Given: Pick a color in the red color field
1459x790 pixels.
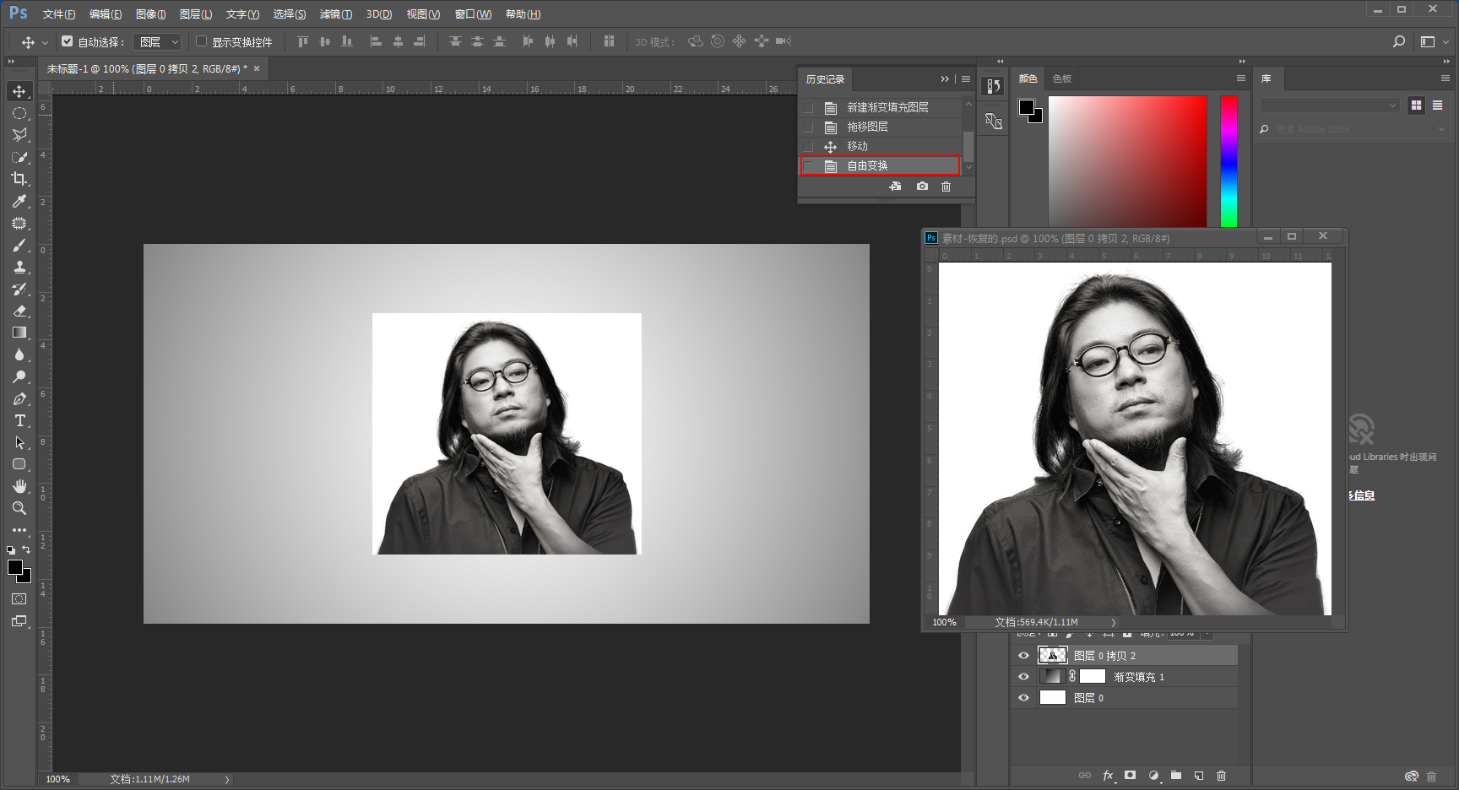Looking at the screenshot, I should [x=1127, y=161].
